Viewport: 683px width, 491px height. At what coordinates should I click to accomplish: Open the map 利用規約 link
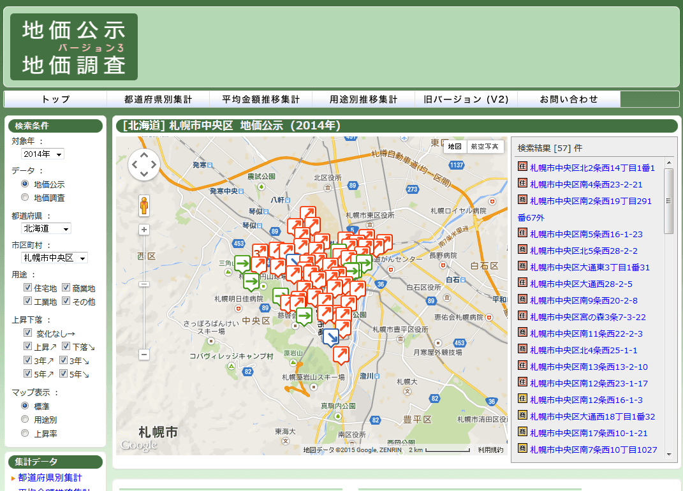[x=490, y=450]
